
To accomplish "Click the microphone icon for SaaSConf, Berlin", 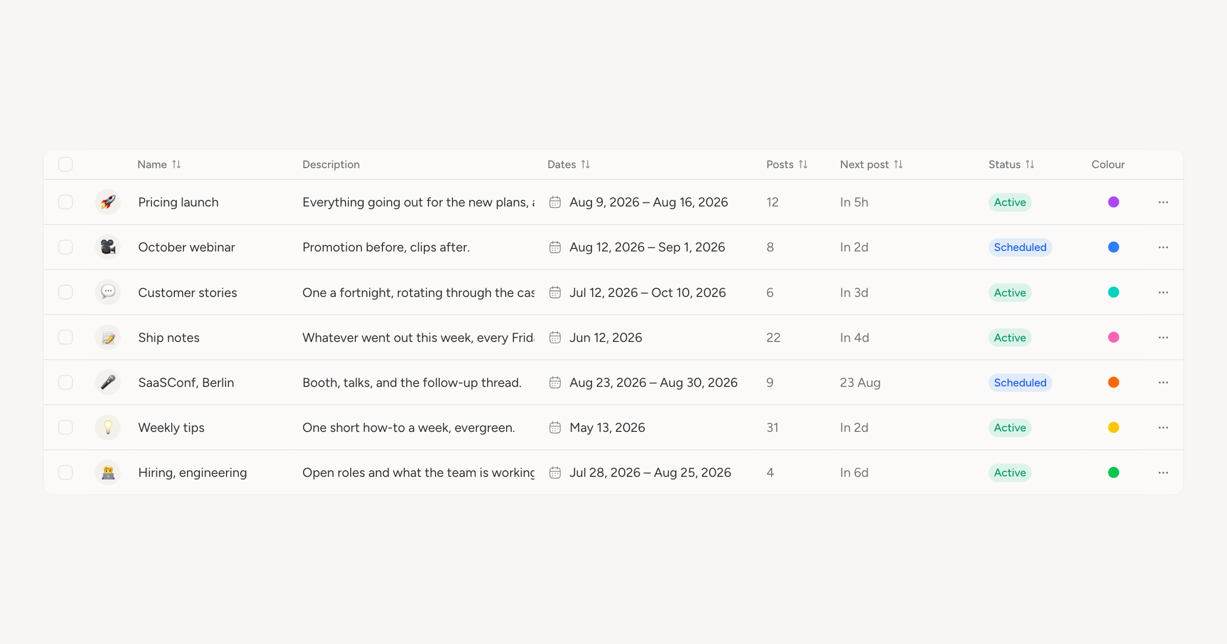I will pyautogui.click(x=108, y=382).
